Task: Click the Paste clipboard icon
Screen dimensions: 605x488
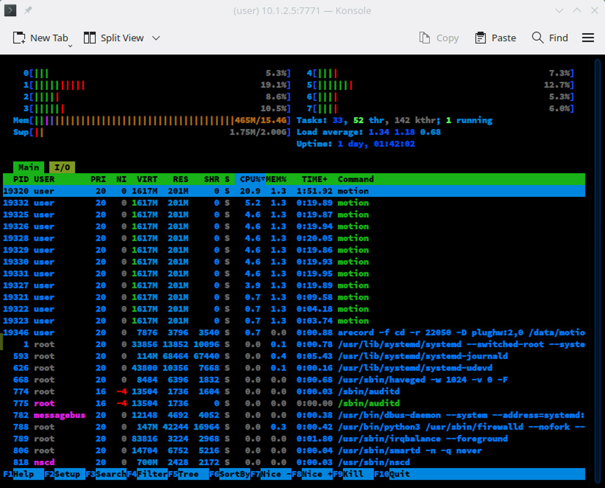Action: 480,38
